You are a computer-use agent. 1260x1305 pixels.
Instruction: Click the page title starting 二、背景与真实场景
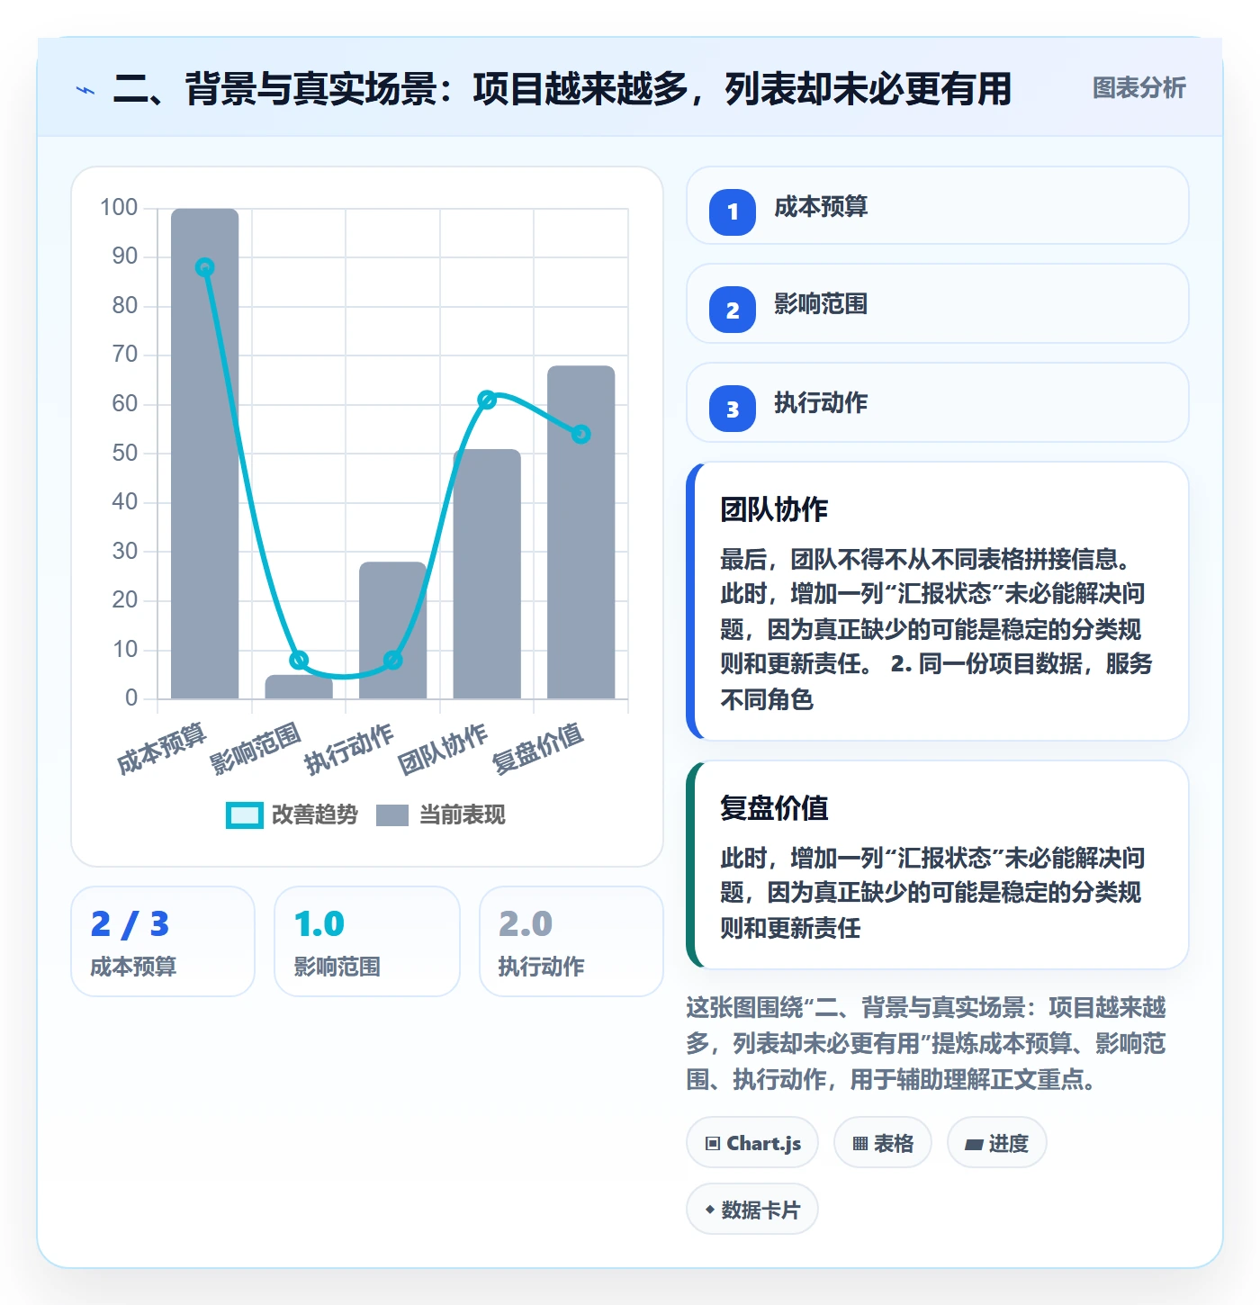click(562, 88)
